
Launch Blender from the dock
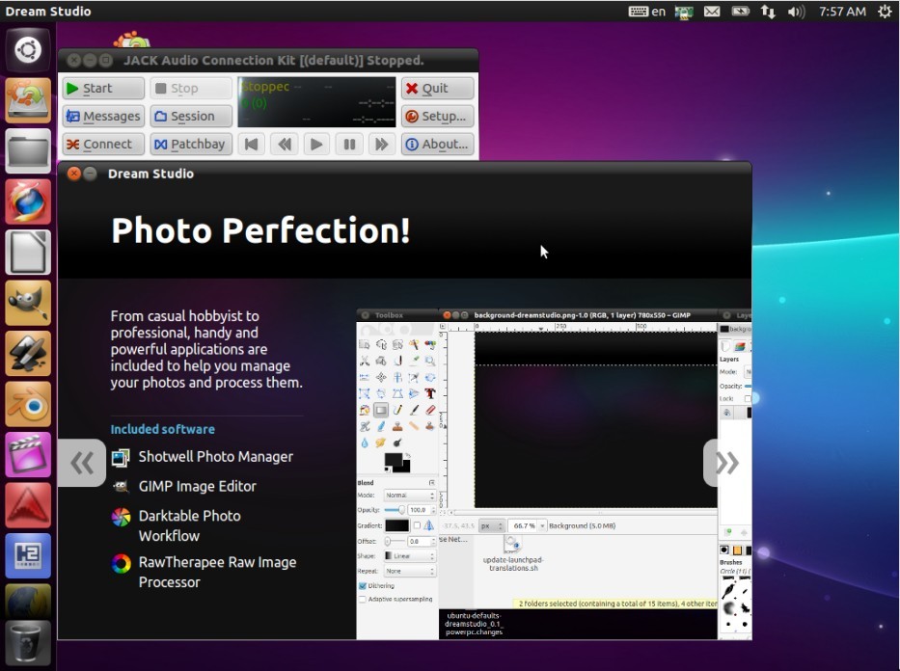click(x=28, y=404)
